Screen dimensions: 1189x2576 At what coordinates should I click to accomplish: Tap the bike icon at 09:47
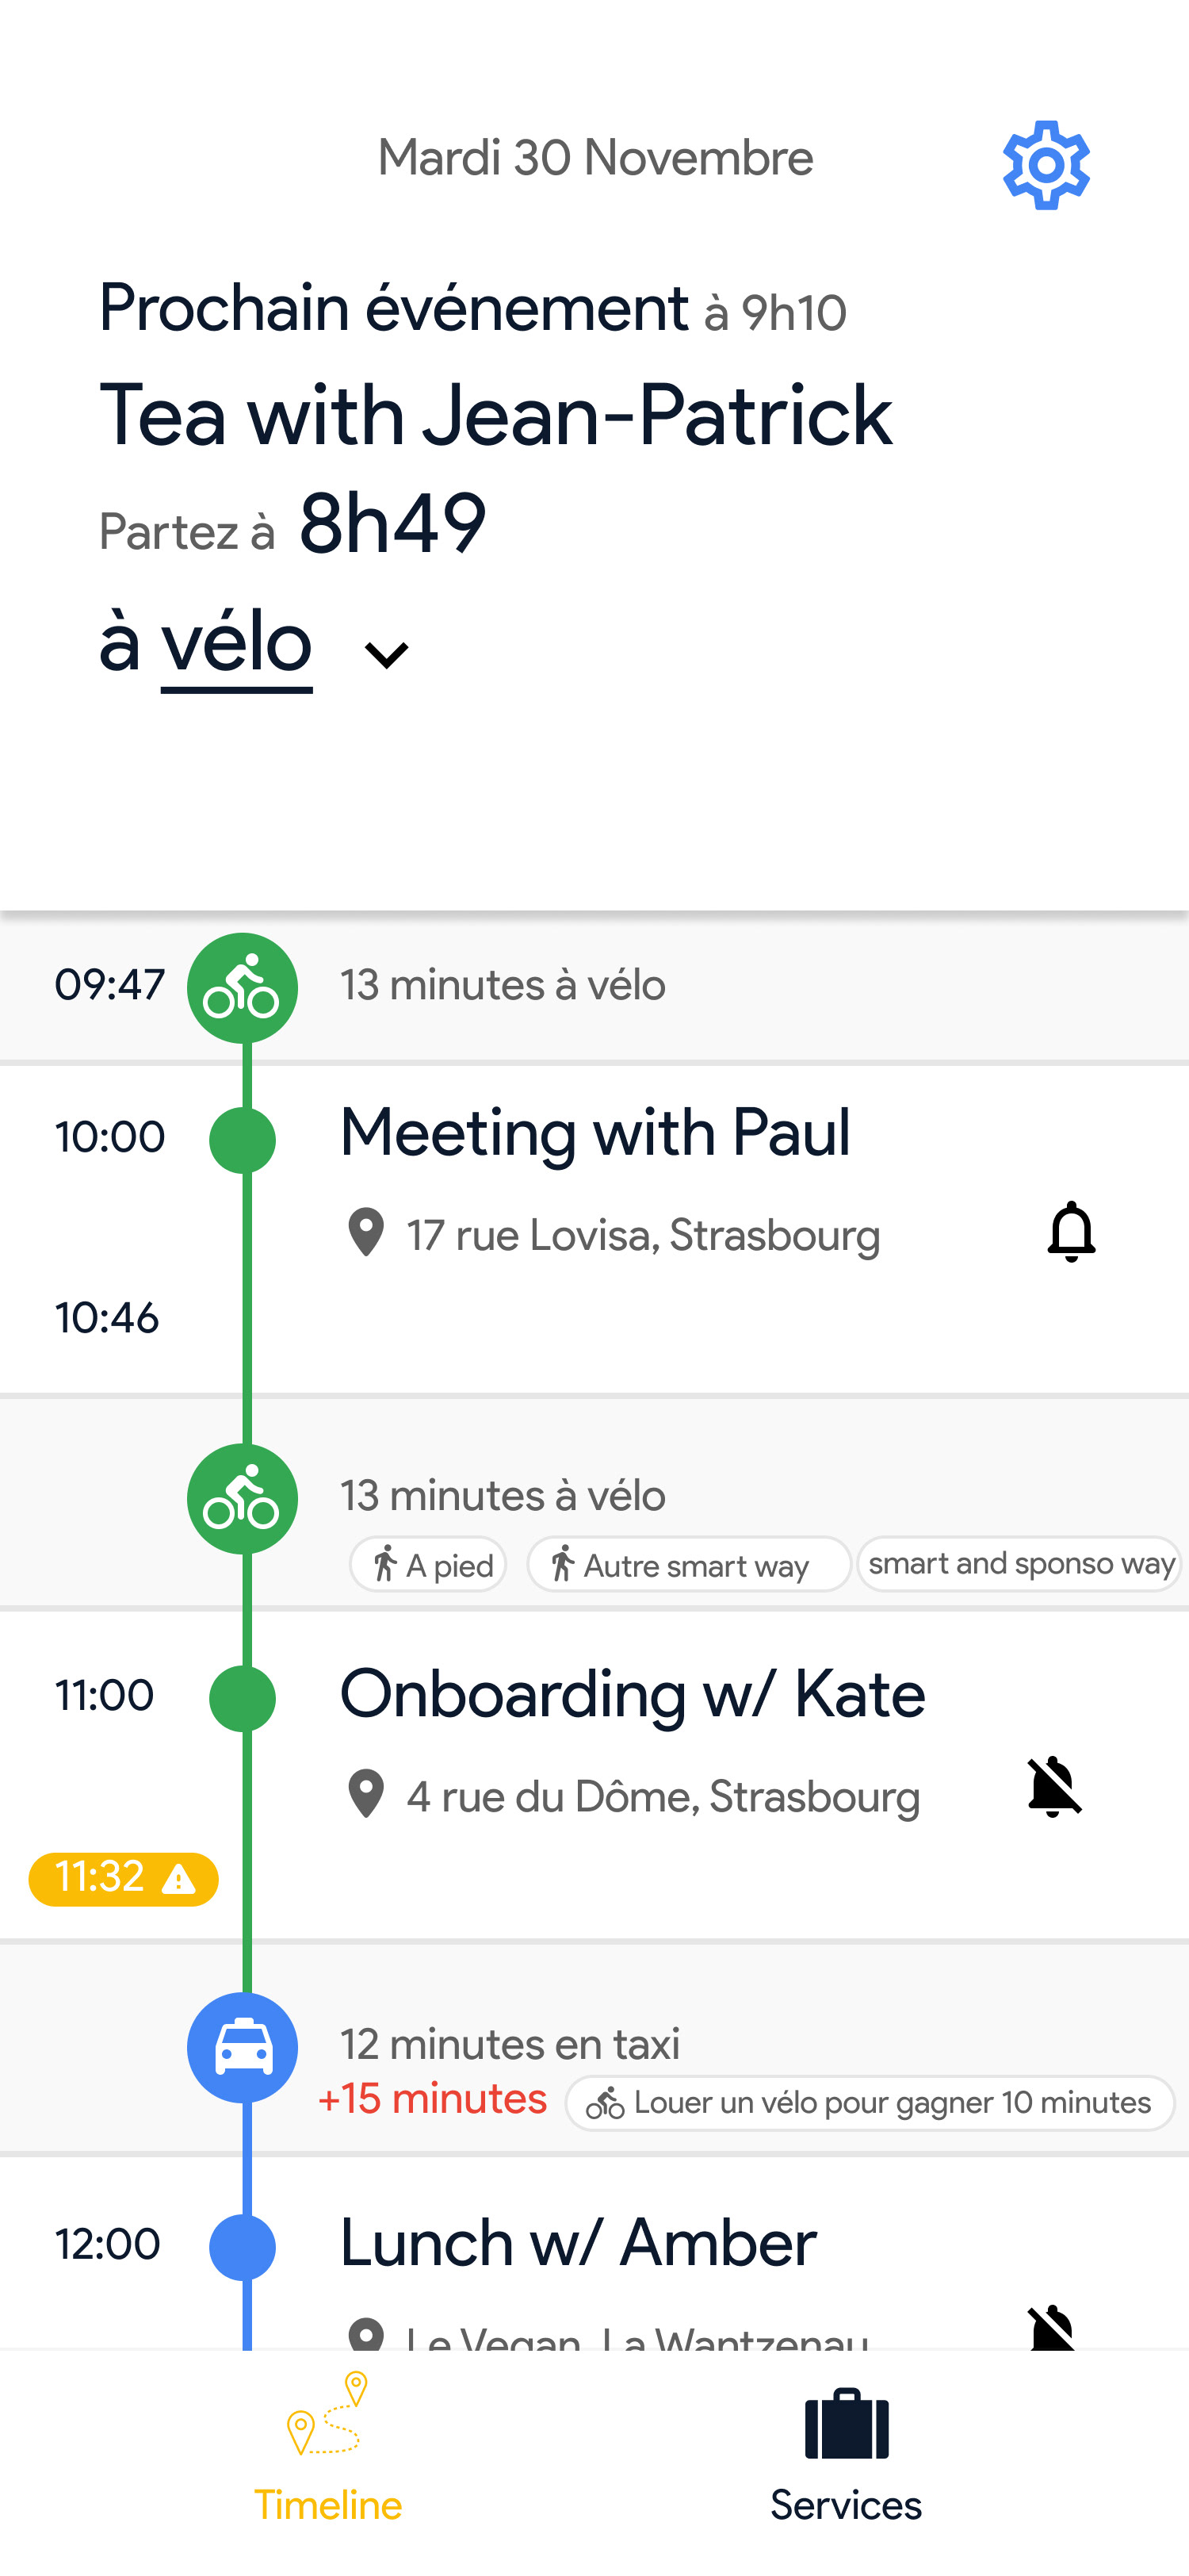pyautogui.click(x=242, y=988)
